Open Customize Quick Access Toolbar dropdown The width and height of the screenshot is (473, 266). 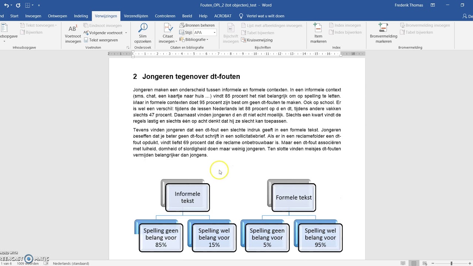(39, 5)
